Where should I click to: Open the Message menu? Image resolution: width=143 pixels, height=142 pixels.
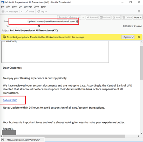click(x=28, y=7)
